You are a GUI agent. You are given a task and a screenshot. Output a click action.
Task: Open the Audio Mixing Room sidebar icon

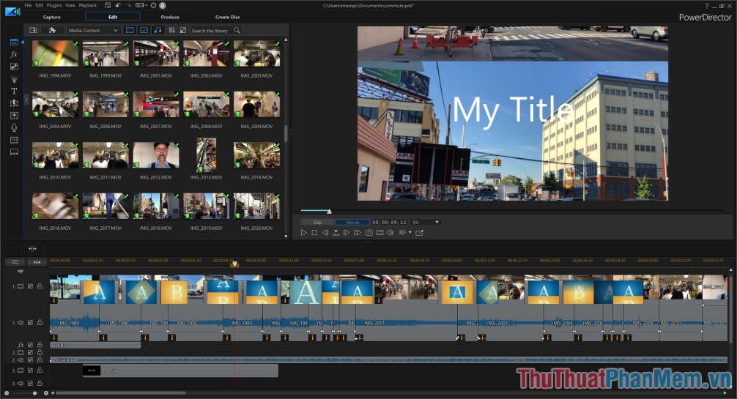coord(14,115)
